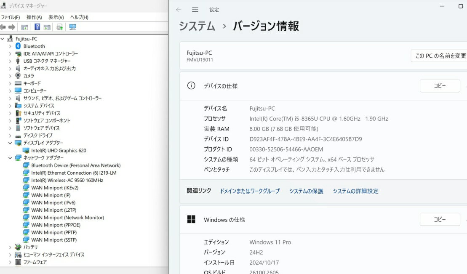467x274 pixels.
Task: Click the back arrow in Settings window
Action: click(179, 10)
